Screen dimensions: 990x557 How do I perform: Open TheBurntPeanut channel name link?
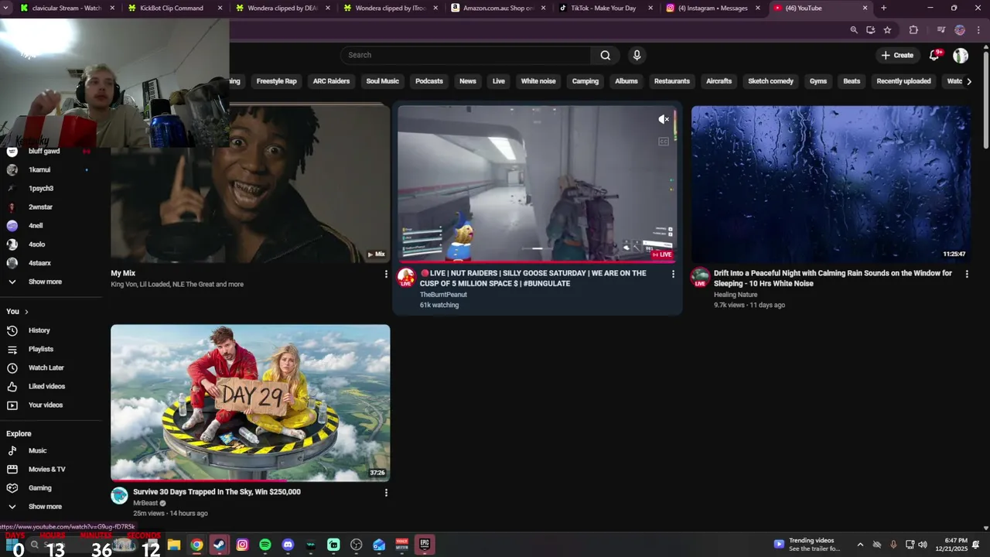[x=443, y=295]
